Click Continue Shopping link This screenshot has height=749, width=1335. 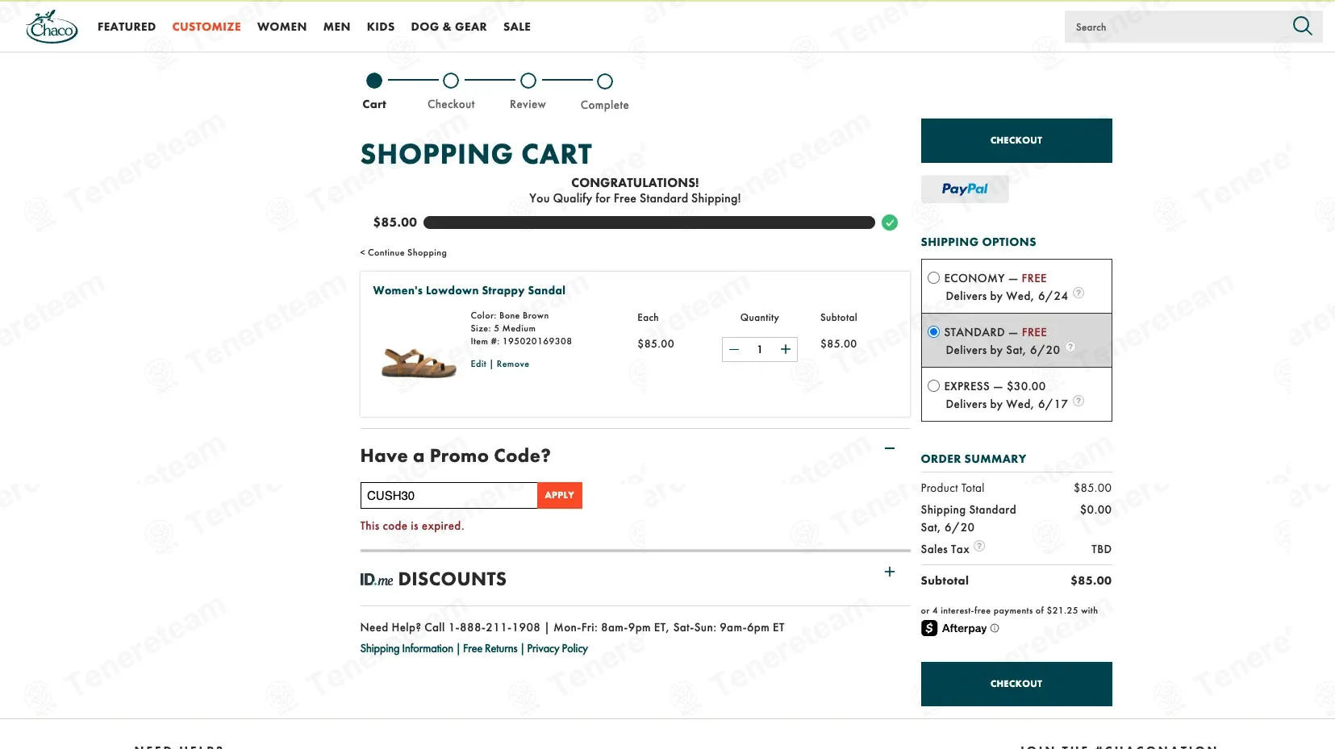pyautogui.click(x=403, y=252)
